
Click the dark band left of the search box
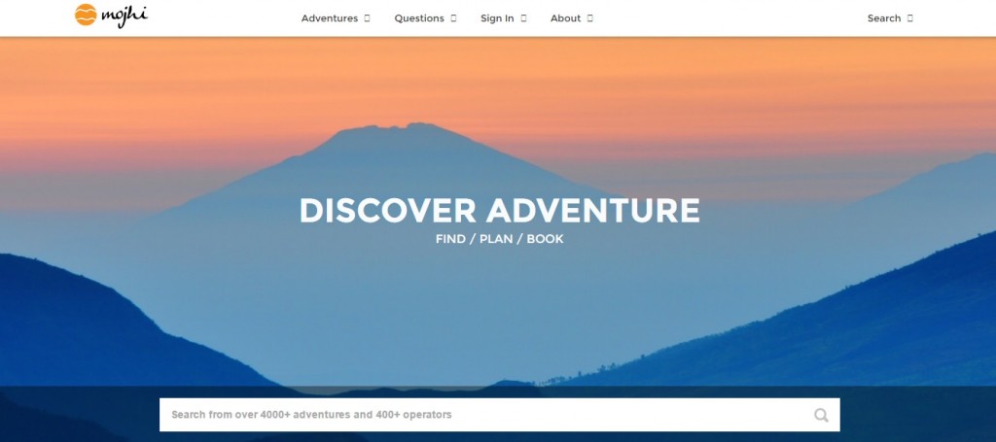click(80, 414)
